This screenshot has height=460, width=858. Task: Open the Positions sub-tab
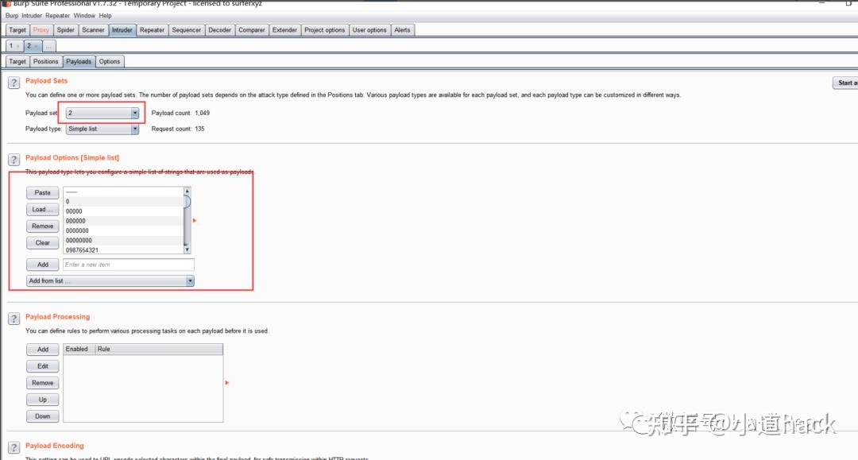click(46, 61)
